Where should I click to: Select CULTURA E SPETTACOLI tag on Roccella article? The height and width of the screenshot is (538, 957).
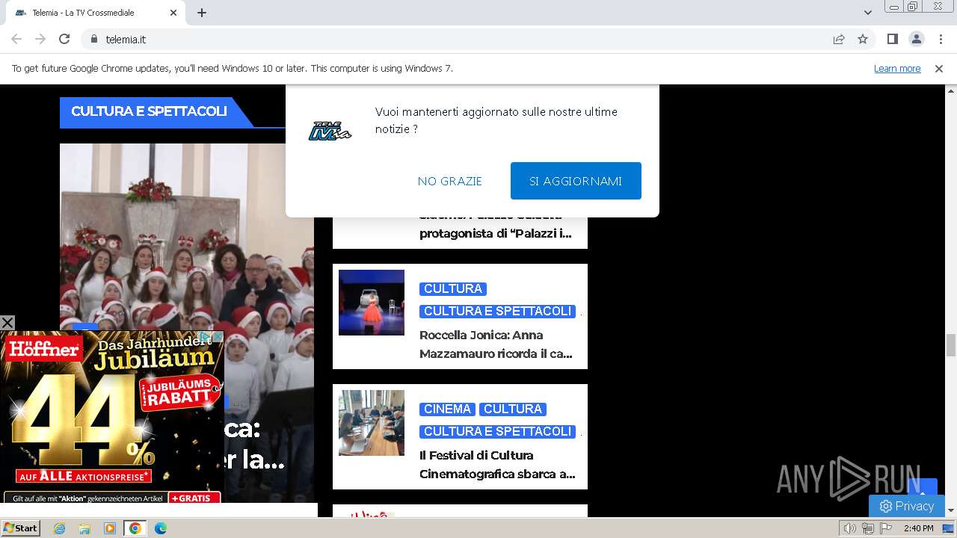click(497, 311)
